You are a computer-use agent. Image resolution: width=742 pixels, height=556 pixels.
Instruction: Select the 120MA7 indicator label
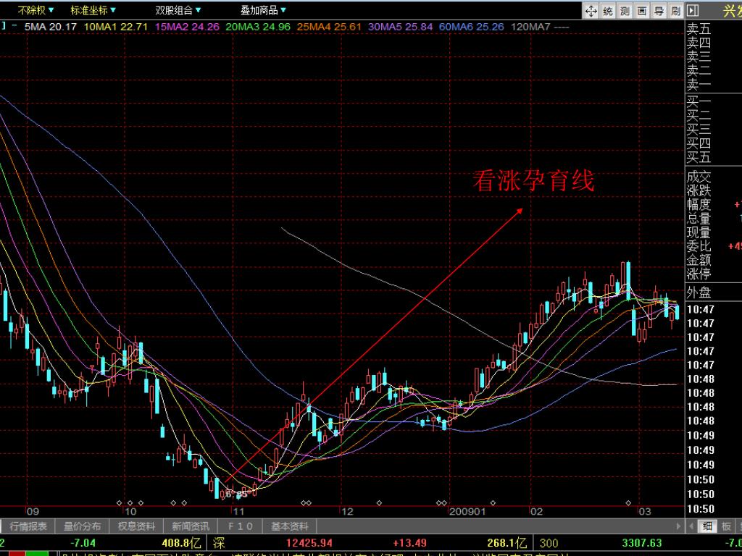click(540, 27)
